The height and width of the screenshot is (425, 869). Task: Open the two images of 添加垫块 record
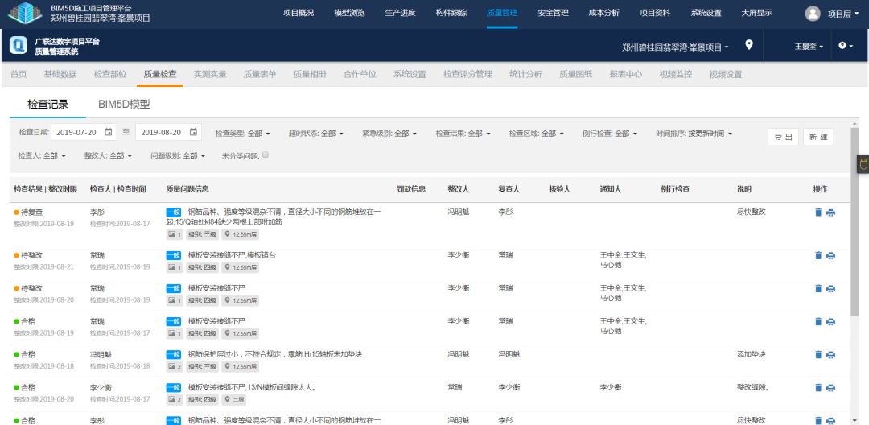[x=175, y=367]
